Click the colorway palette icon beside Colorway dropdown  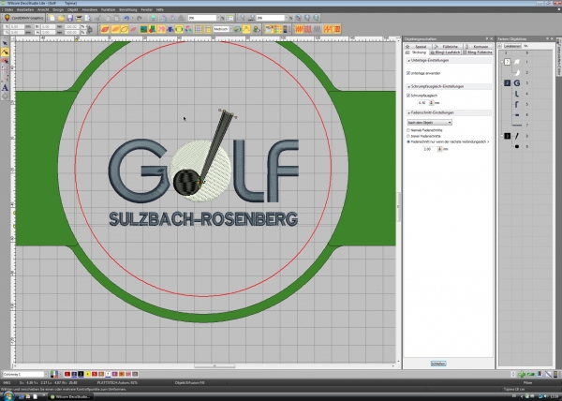click(x=54, y=374)
